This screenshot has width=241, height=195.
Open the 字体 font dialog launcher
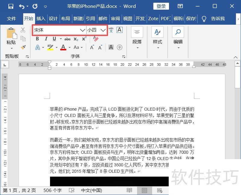click(x=124, y=57)
